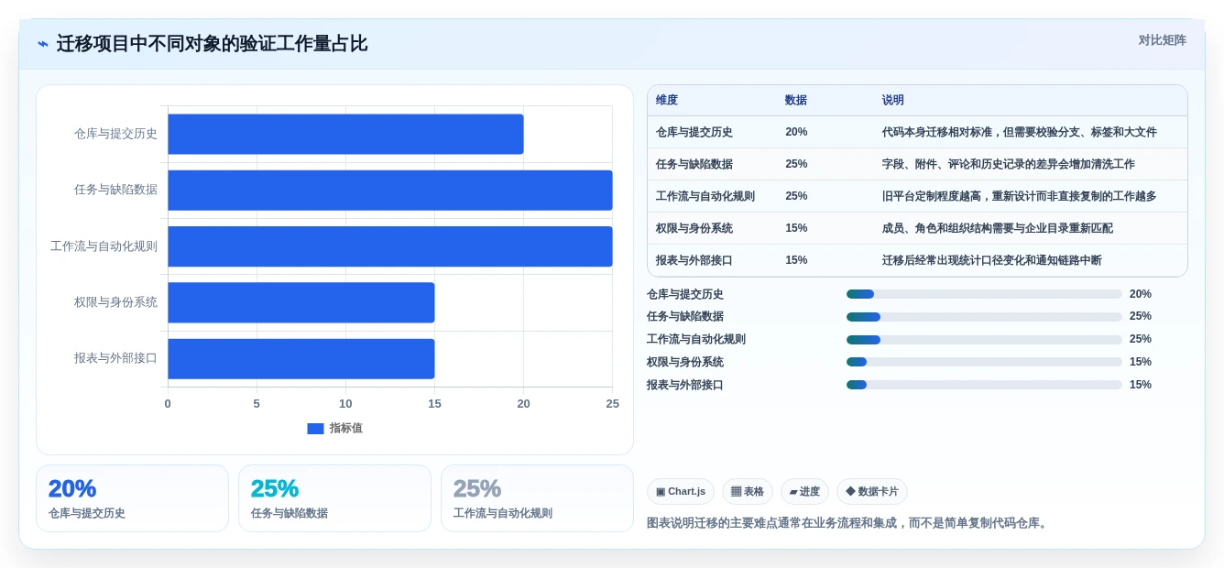Open the 25% 工作流与自动化规则 data card
Viewport: 1224px width, 568px height.
pyautogui.click(x=537, y=498)
